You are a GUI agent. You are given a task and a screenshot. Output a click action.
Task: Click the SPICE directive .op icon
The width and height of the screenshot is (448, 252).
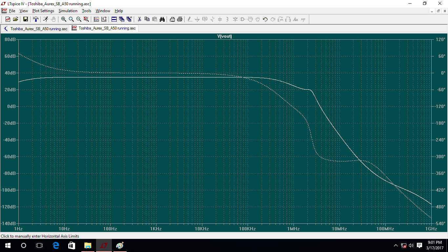pos(303,19)
